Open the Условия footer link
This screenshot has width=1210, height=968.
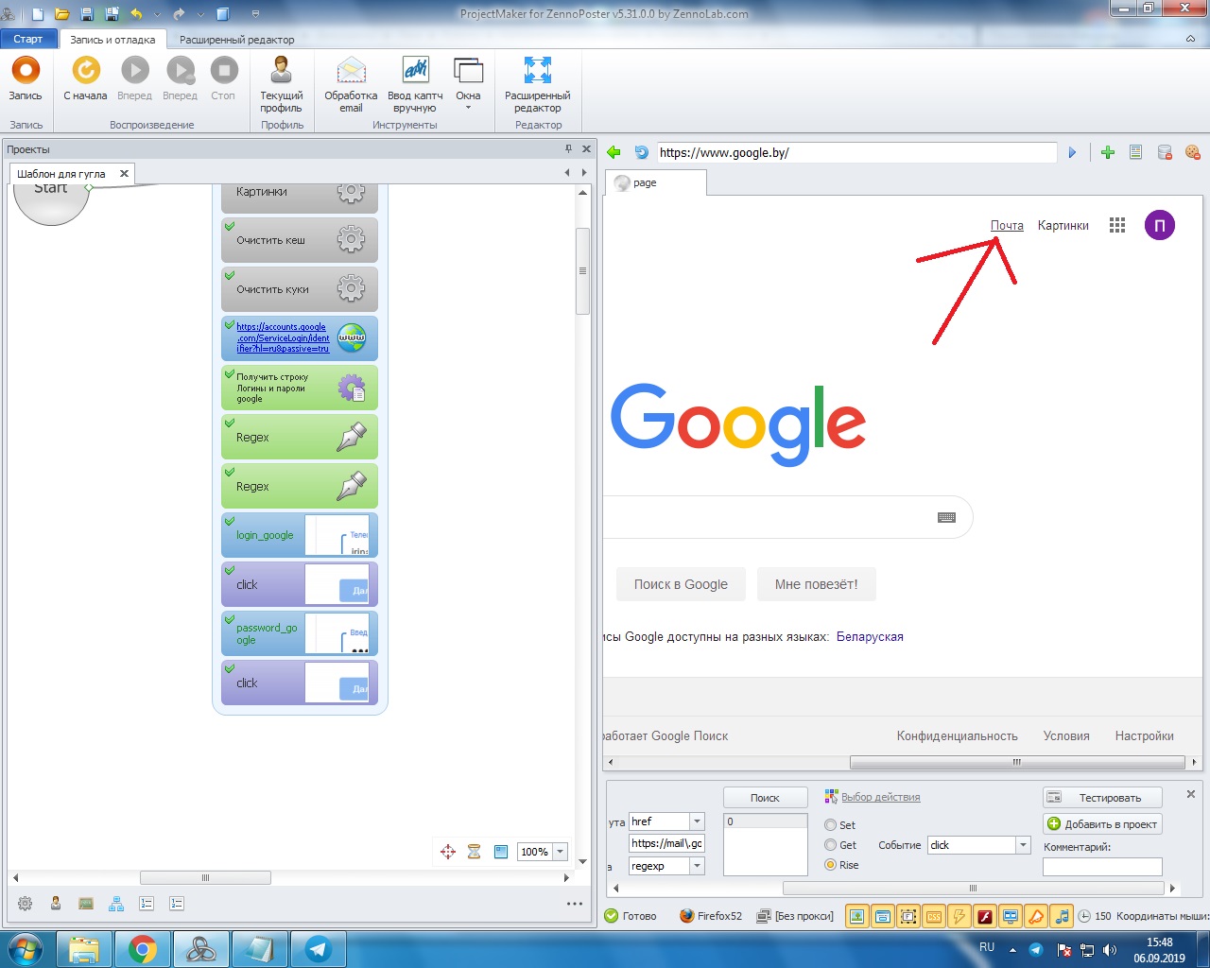(x=1066, y=735)
